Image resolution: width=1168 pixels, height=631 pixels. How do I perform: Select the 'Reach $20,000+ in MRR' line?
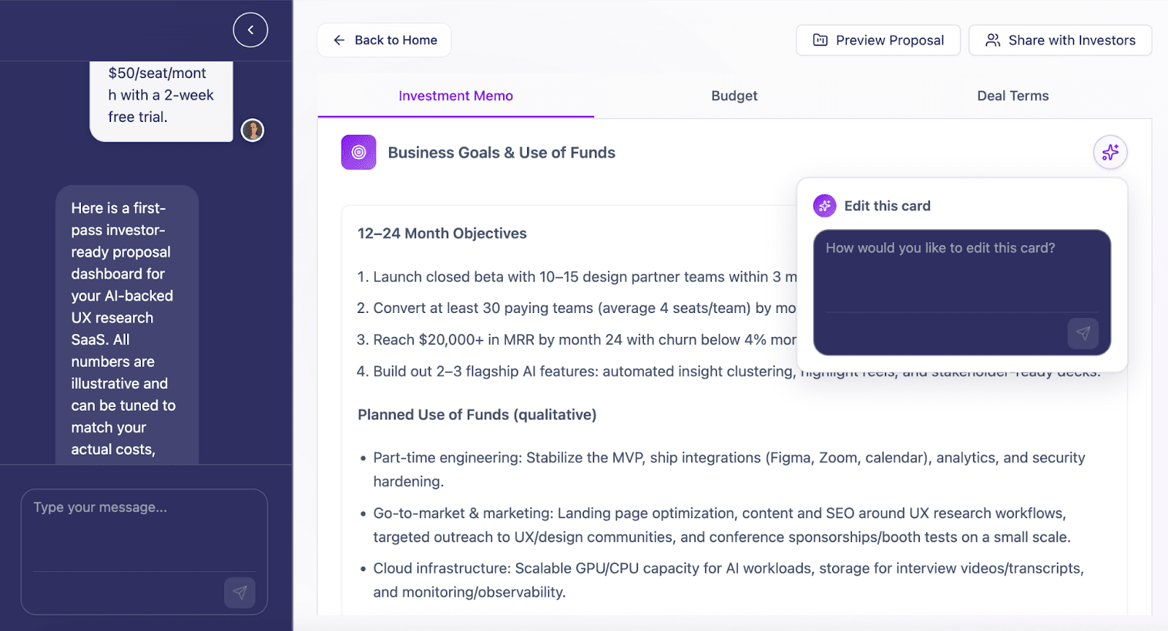577,340
